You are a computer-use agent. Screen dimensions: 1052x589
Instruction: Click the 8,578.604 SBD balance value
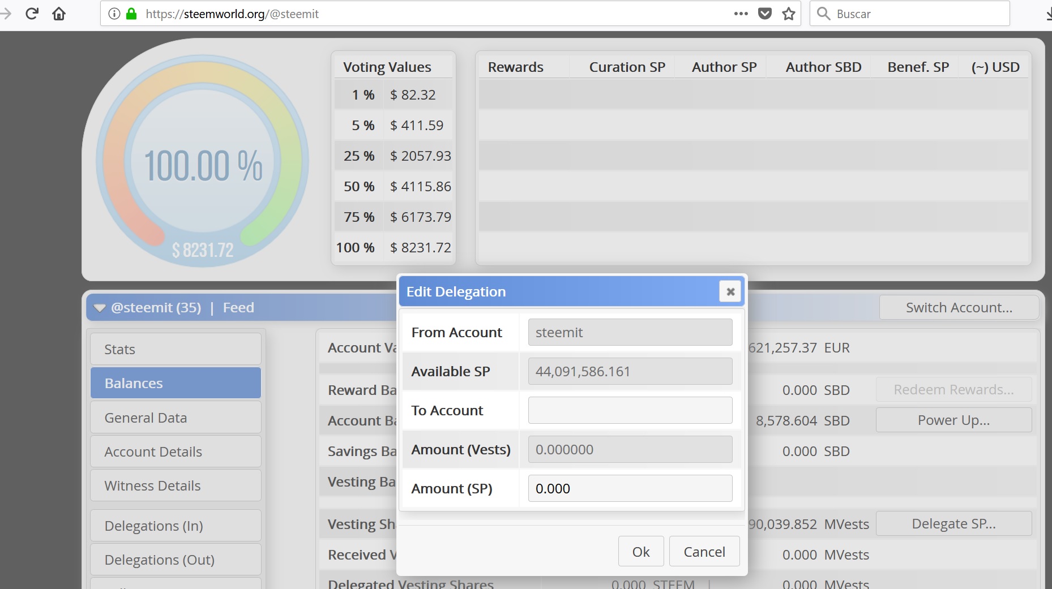coord(803,420)
